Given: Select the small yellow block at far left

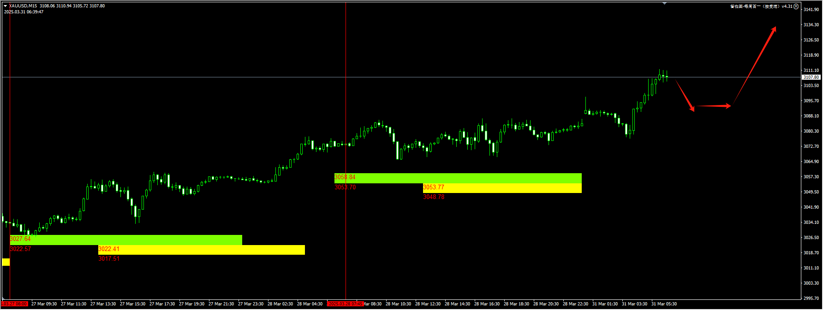Looking at the screenshot, I should 6,262.
